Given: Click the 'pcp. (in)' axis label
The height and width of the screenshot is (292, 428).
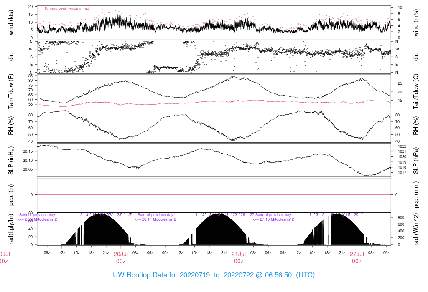Looking at the screenshot, I should pyautogui.click(x=11, y=195).
